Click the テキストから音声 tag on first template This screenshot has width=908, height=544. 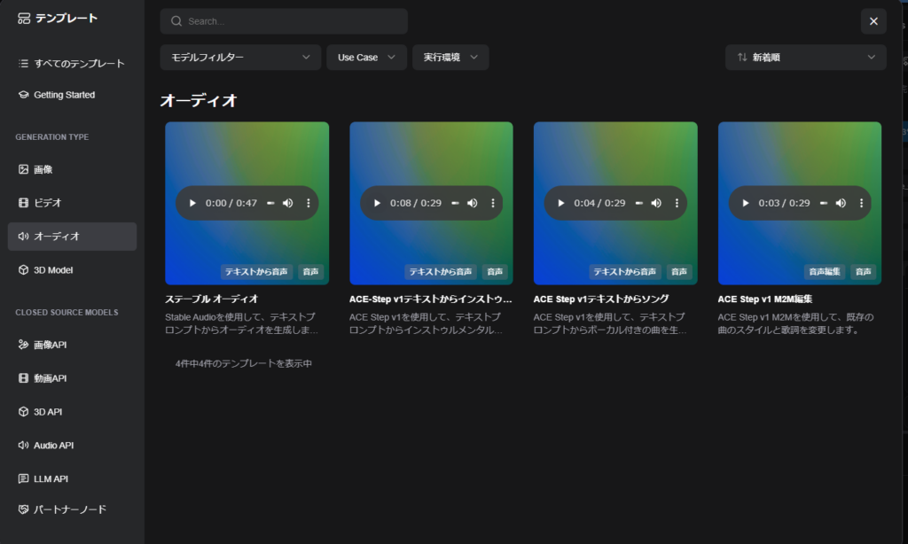tap(256, 272)
